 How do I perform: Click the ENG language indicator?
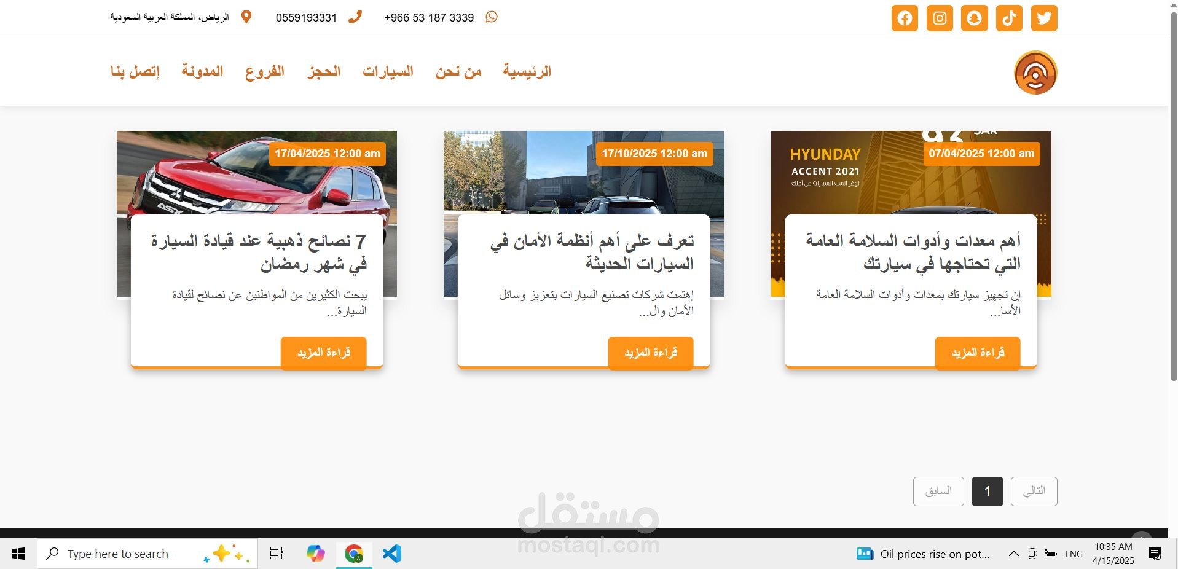click(1074, 554)
